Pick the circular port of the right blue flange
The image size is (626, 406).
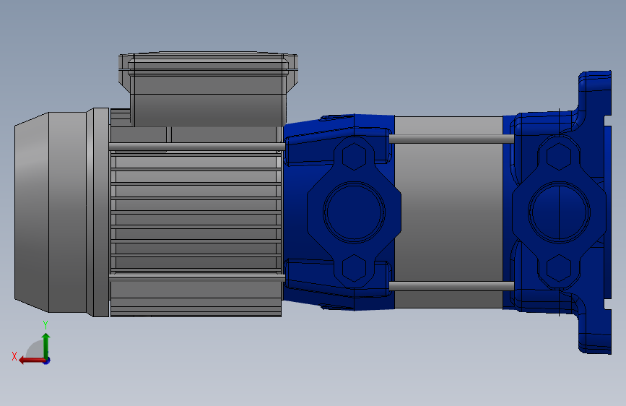click(559, 212)
